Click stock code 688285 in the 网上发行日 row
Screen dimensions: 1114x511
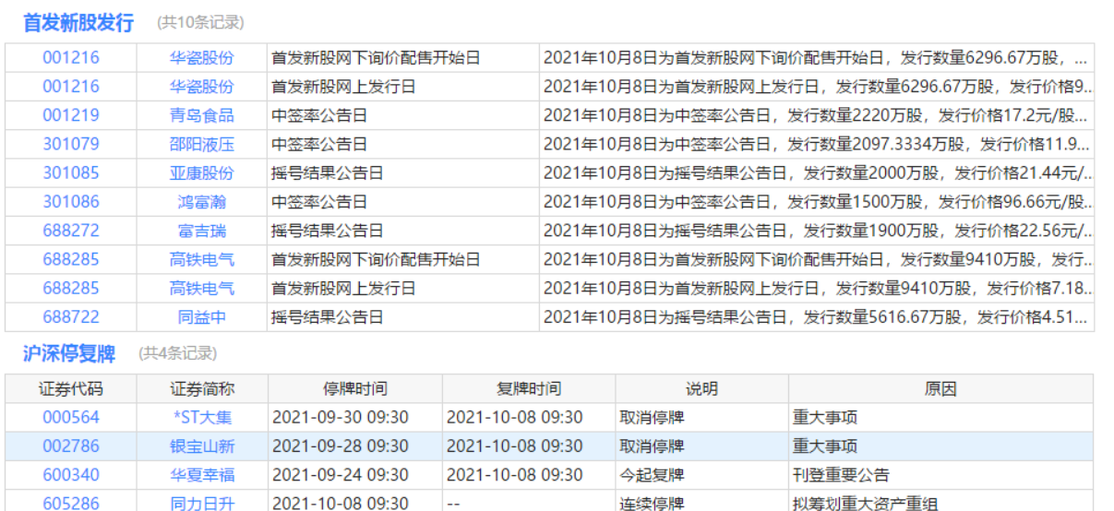click(71, 289)
